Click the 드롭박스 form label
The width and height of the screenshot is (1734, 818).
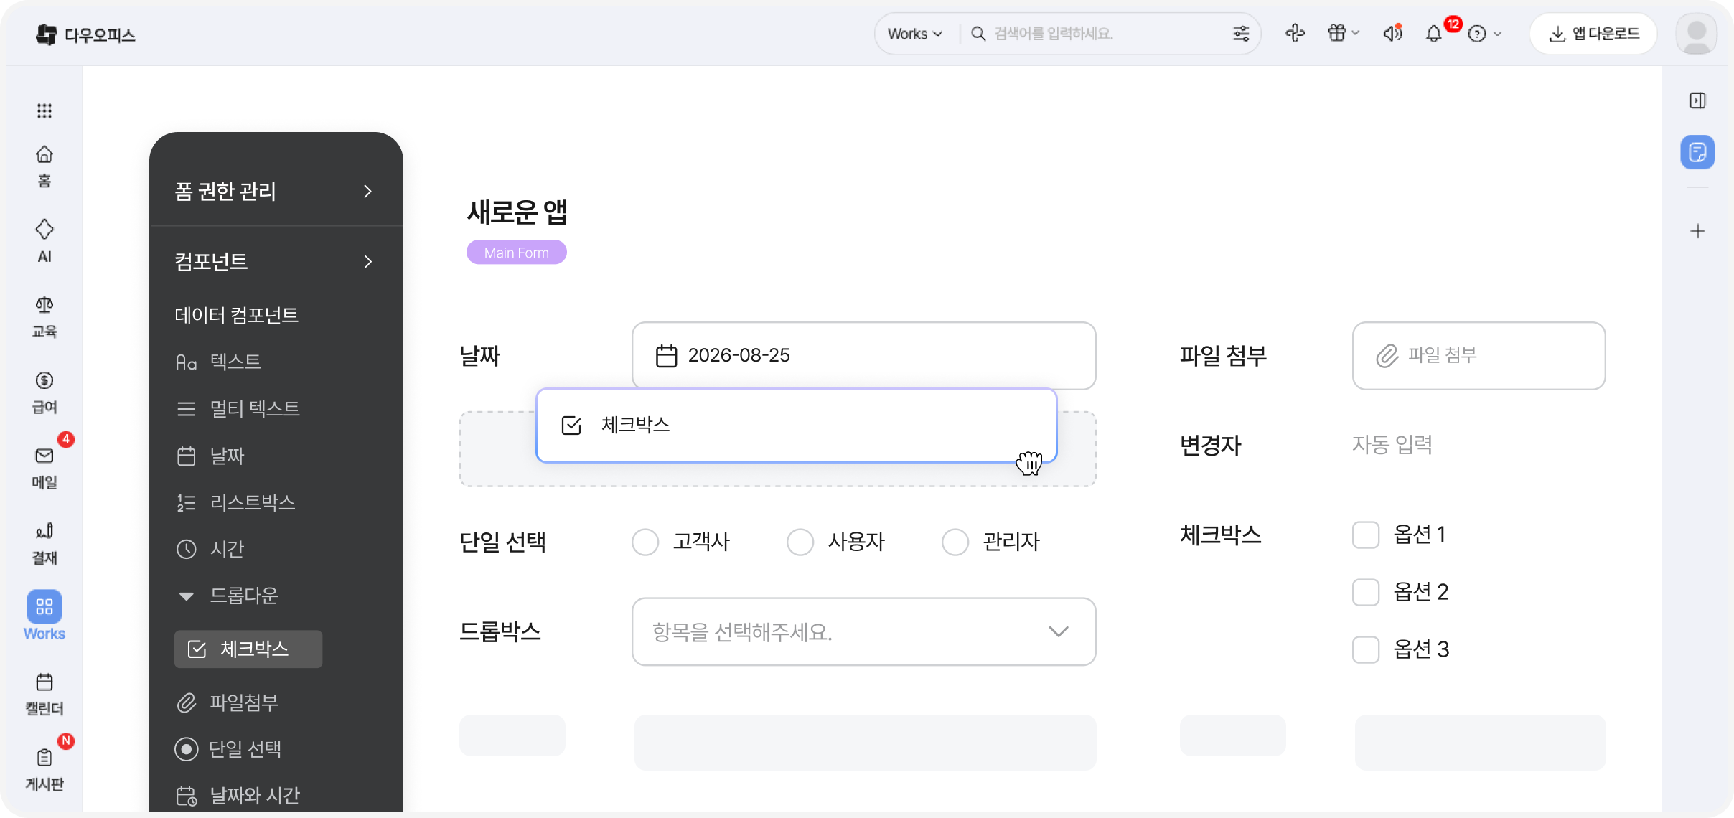coord(500,631)
